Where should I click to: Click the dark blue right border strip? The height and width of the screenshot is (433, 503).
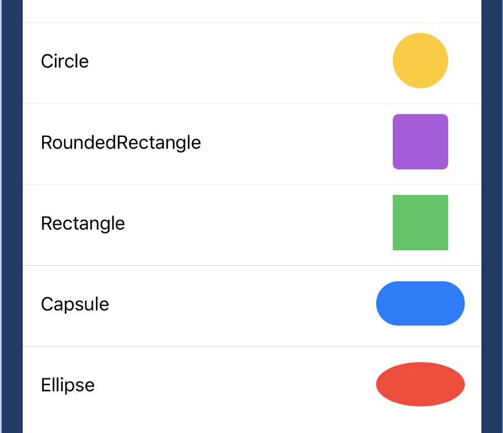pos(492,216)
